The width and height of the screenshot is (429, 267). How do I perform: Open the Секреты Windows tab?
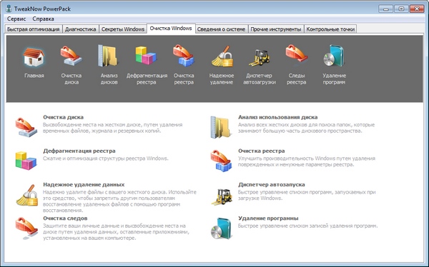click(x=123, y=29)
